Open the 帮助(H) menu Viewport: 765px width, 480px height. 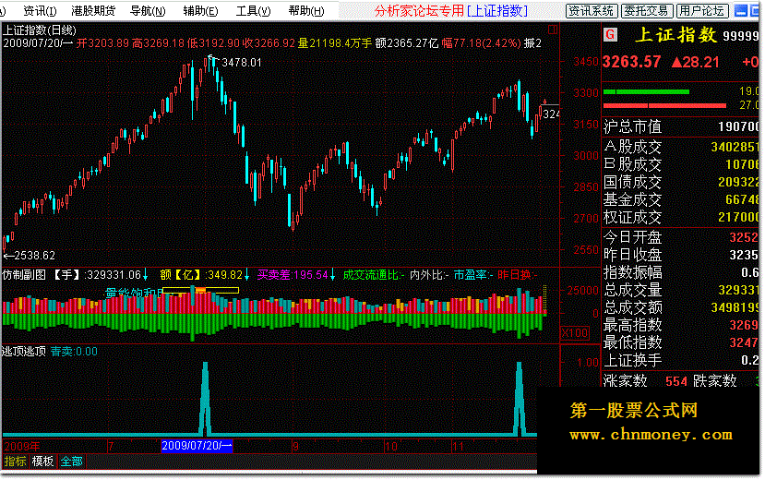(306, 11)
